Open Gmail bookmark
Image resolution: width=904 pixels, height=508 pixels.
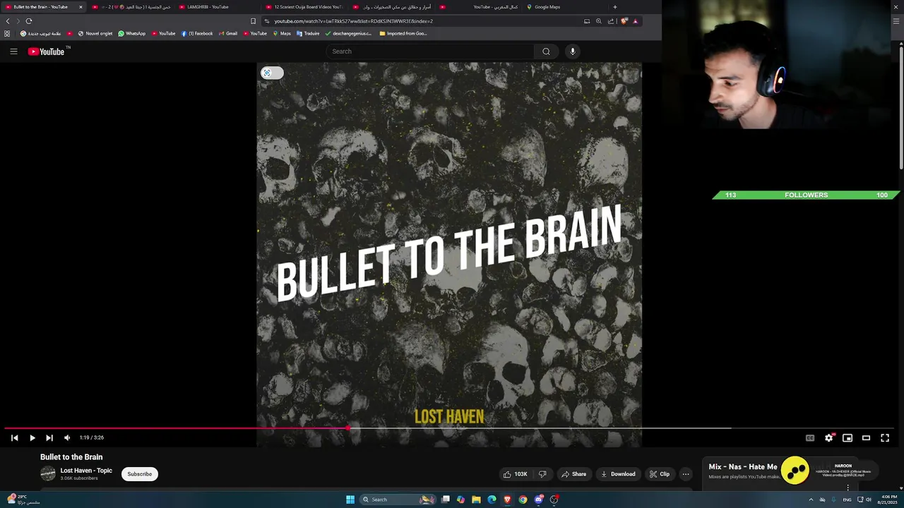point(227,33)
